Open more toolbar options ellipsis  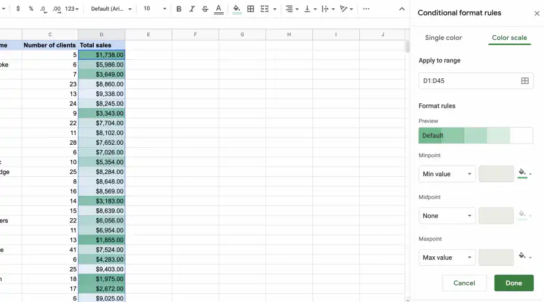point(366,9)
